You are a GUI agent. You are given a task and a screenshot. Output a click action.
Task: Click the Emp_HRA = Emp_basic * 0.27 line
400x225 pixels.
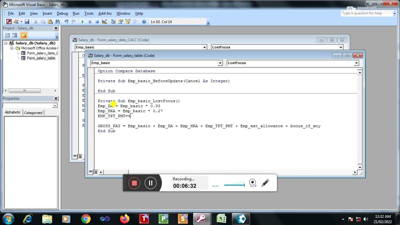point(130,111)
